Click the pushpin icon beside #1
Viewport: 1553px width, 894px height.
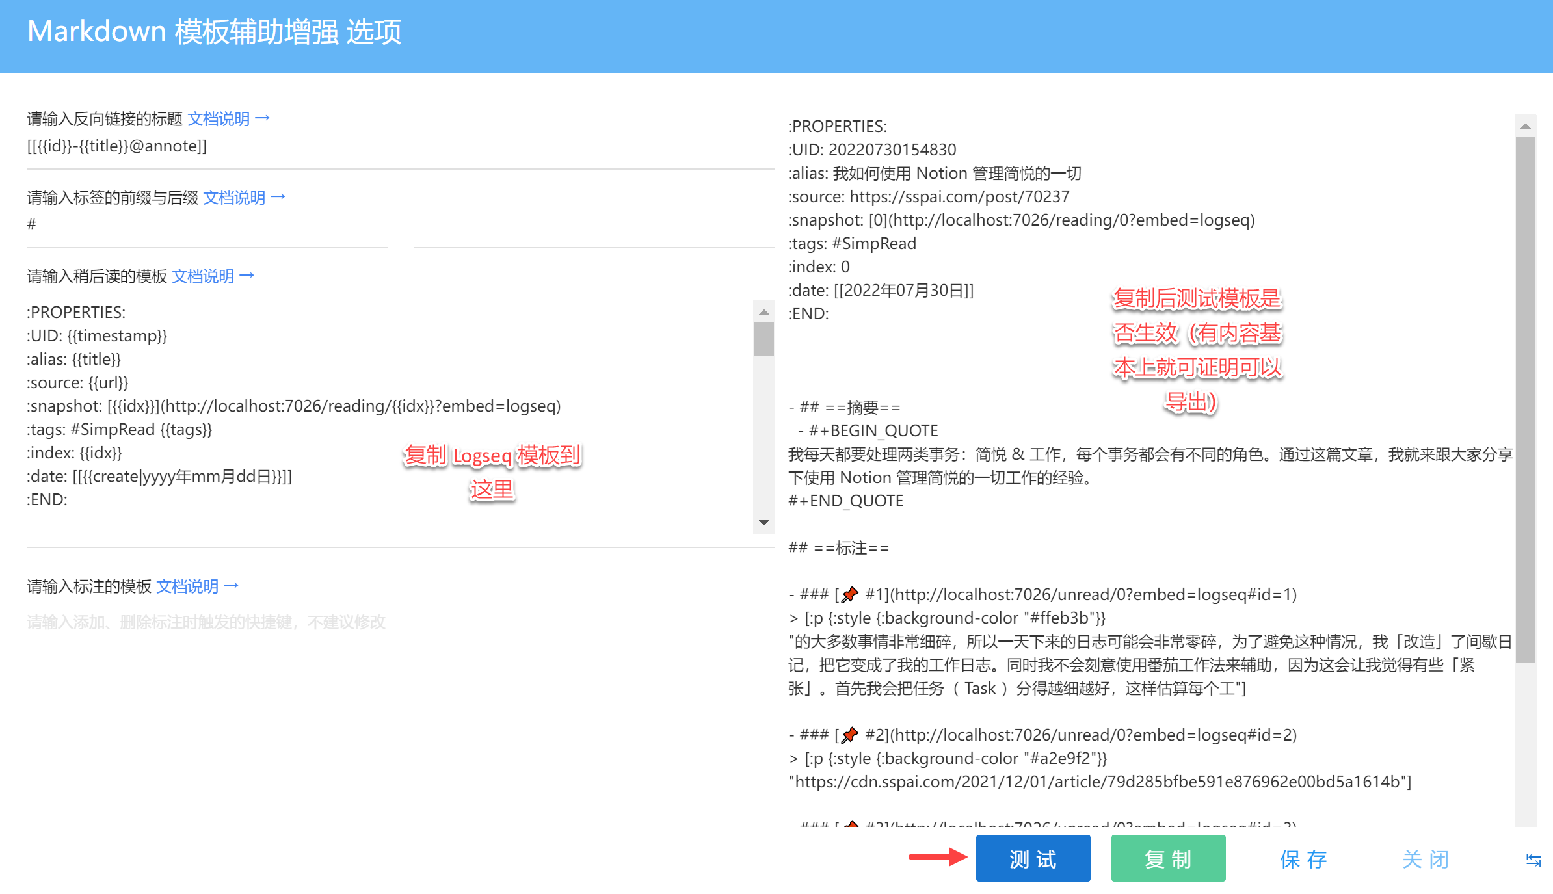pos(849,595)
